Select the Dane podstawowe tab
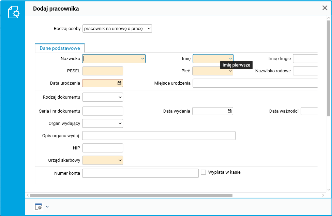Screen dimensions: 332x216 [x=60, y=48]
